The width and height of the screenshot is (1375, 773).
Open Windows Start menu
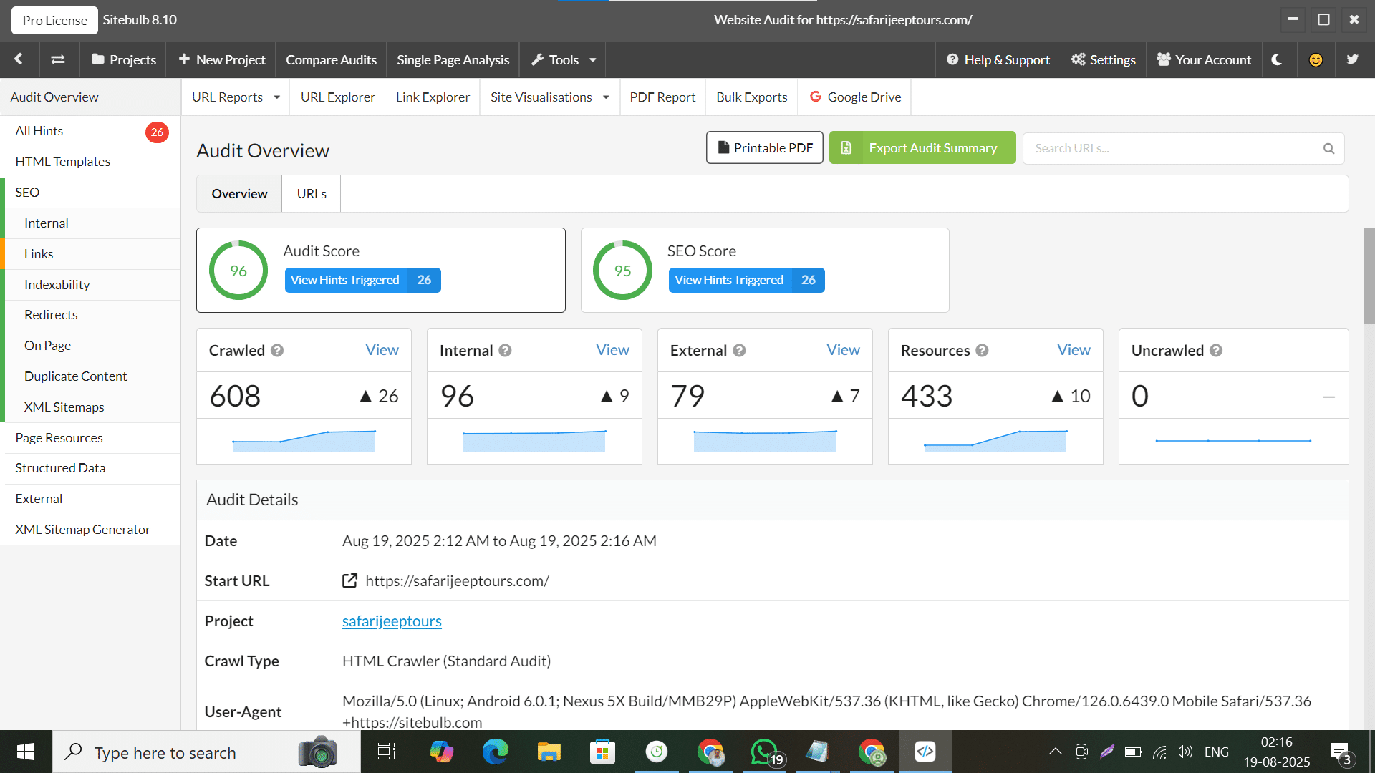[26, 752]
